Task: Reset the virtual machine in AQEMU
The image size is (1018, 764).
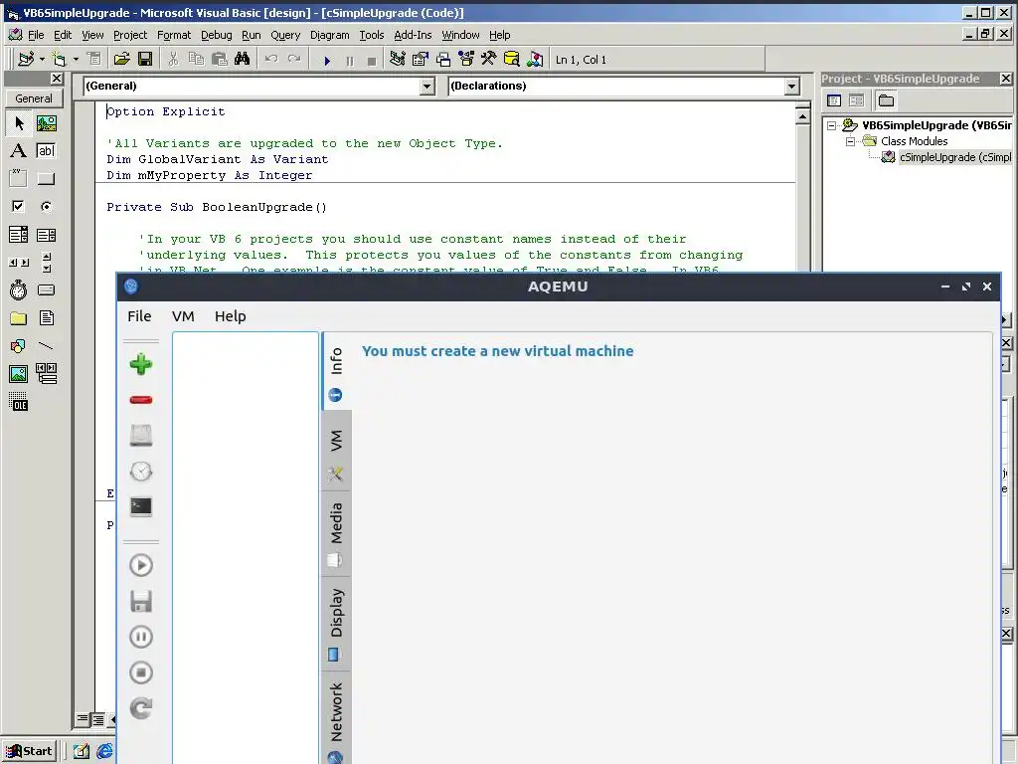Action: (x=141, y=708)
